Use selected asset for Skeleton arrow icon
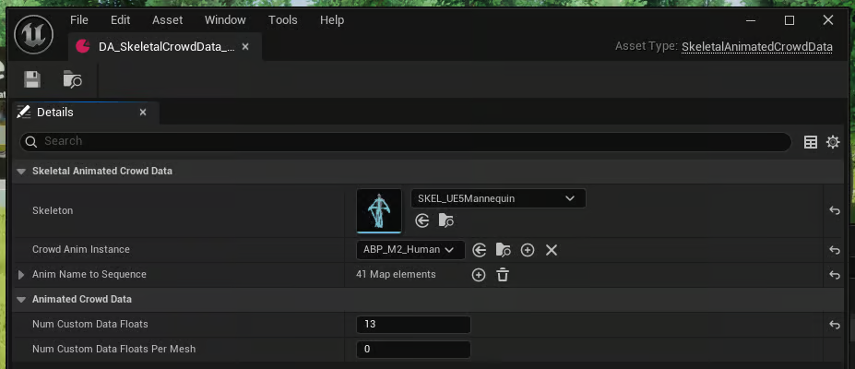855x369 pixels. (x=422, y=220)
